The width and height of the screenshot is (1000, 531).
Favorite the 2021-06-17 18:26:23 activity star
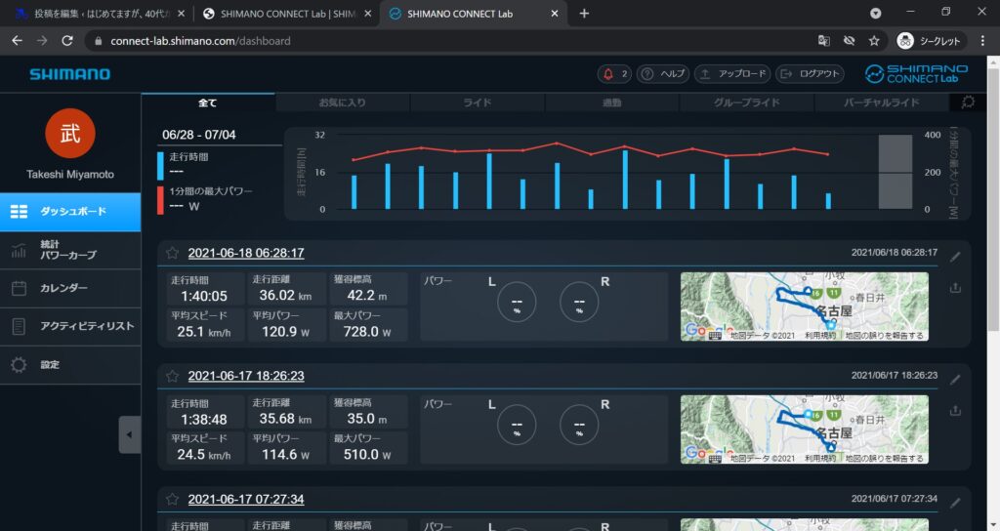click(x=172, y=376)
